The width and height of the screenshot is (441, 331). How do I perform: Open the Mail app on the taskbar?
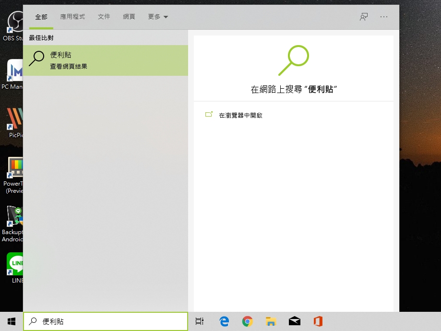[x=295, y=321]
